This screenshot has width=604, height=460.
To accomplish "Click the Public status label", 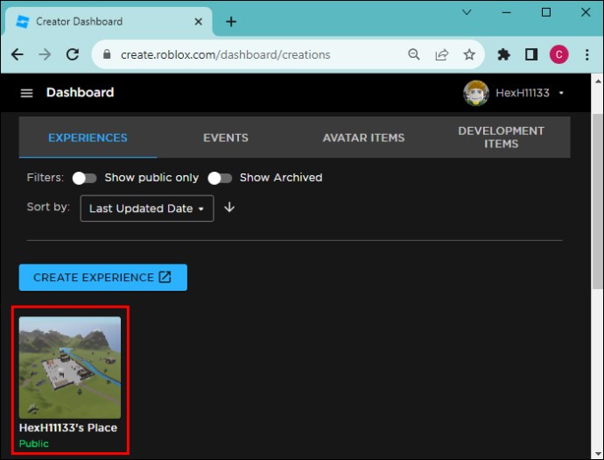I will pyautogui.click(x=34, y=443).
